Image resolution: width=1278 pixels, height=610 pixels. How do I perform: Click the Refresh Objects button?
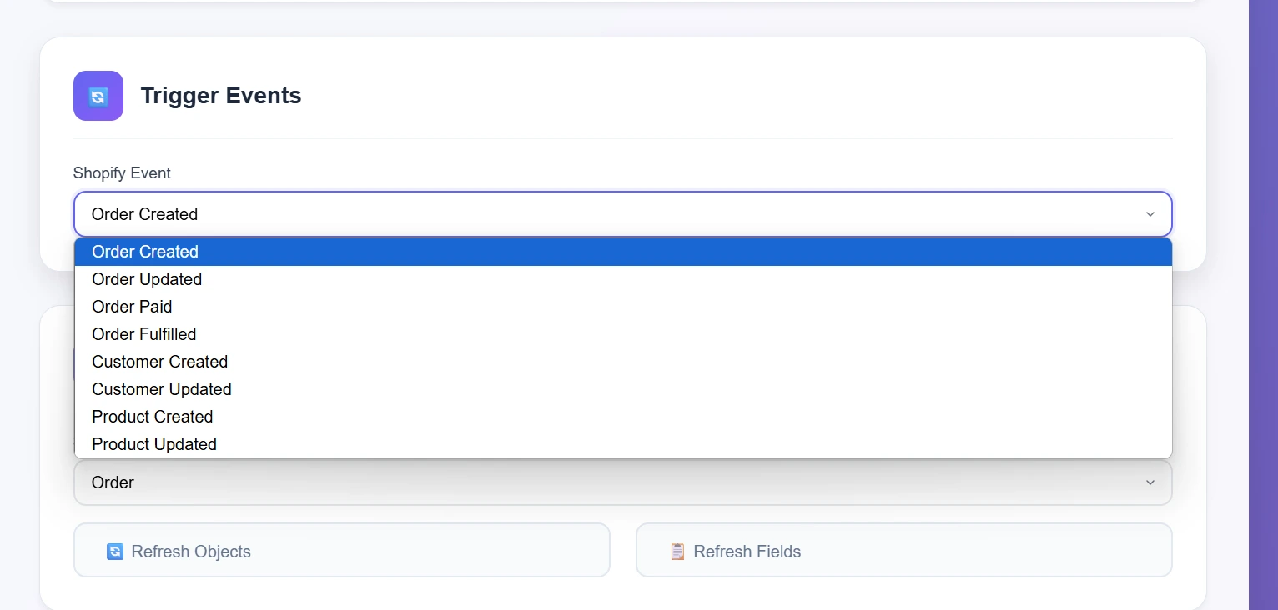[x=342, y=550]
